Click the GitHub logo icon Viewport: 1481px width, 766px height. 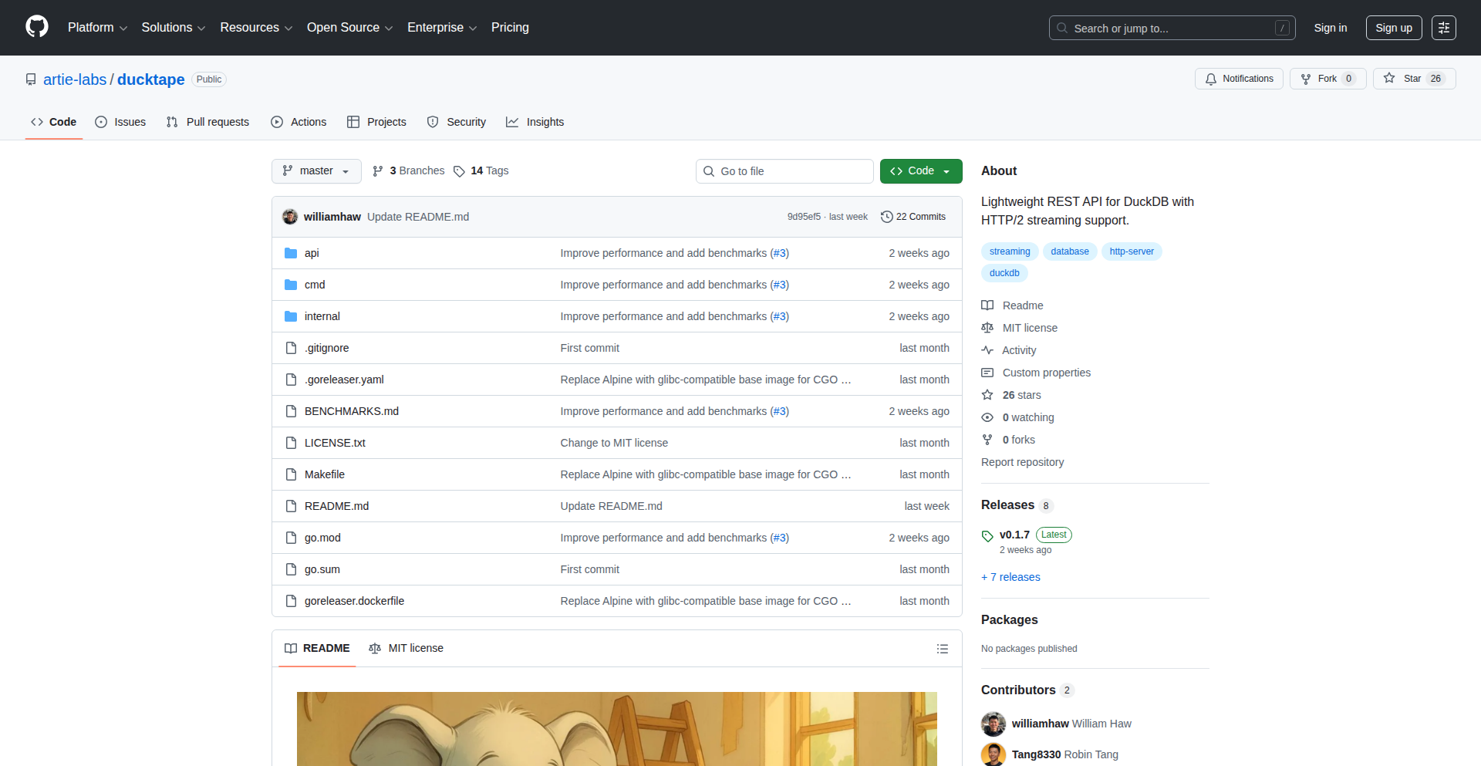37,27
